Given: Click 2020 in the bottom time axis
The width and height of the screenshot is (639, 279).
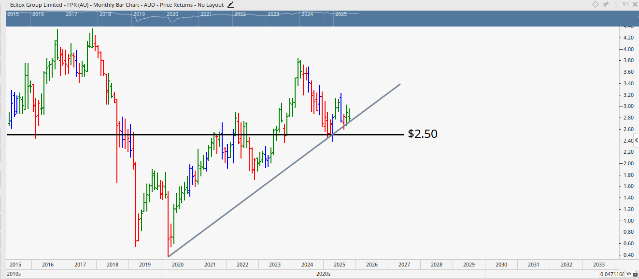Looking at the screenshot, I should pos(177,265).
